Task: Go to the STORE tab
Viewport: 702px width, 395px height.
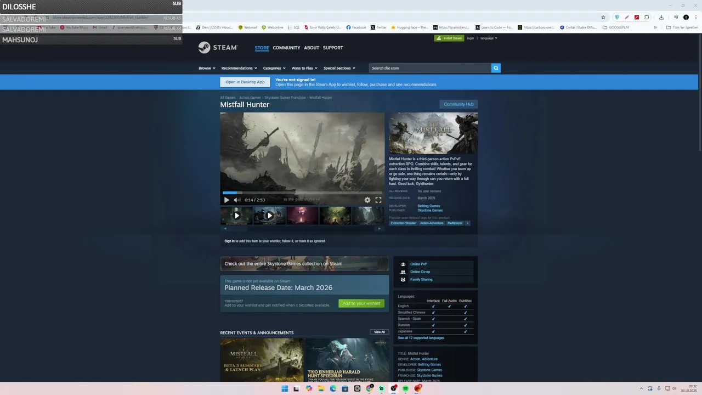Action: [x=262, y=48]
